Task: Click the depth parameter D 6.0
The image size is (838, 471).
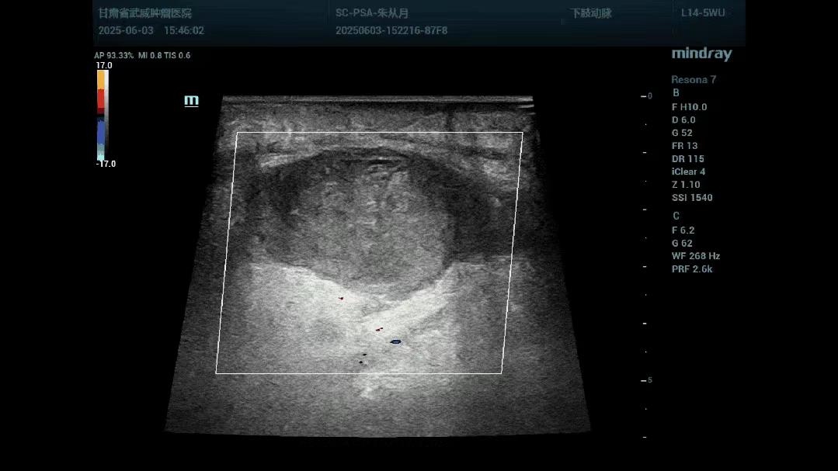Action: [683, 120]
